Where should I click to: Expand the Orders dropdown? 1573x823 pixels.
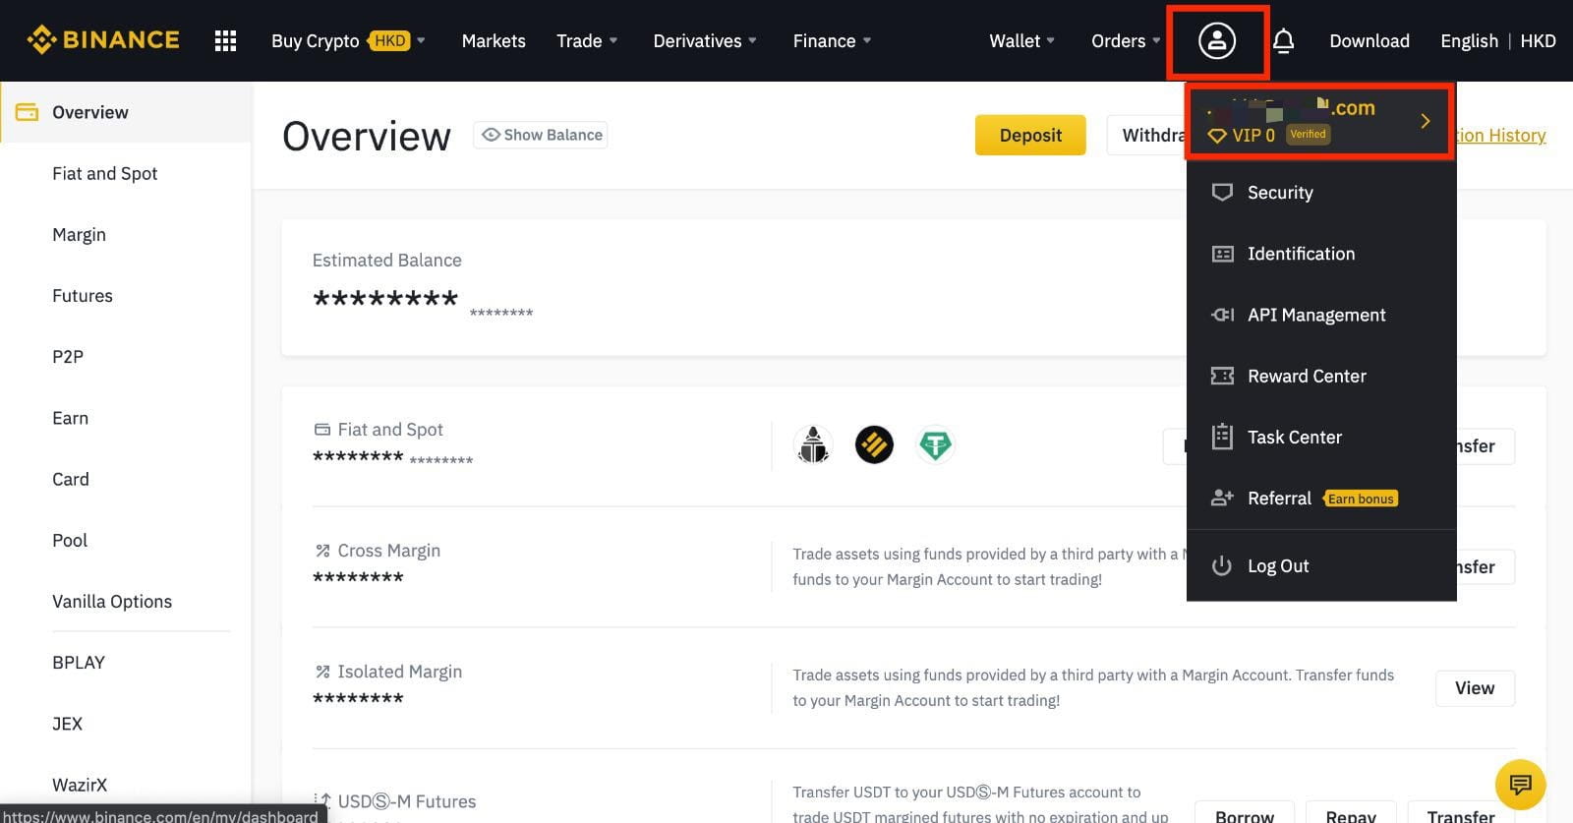[x=1126, y=40]
